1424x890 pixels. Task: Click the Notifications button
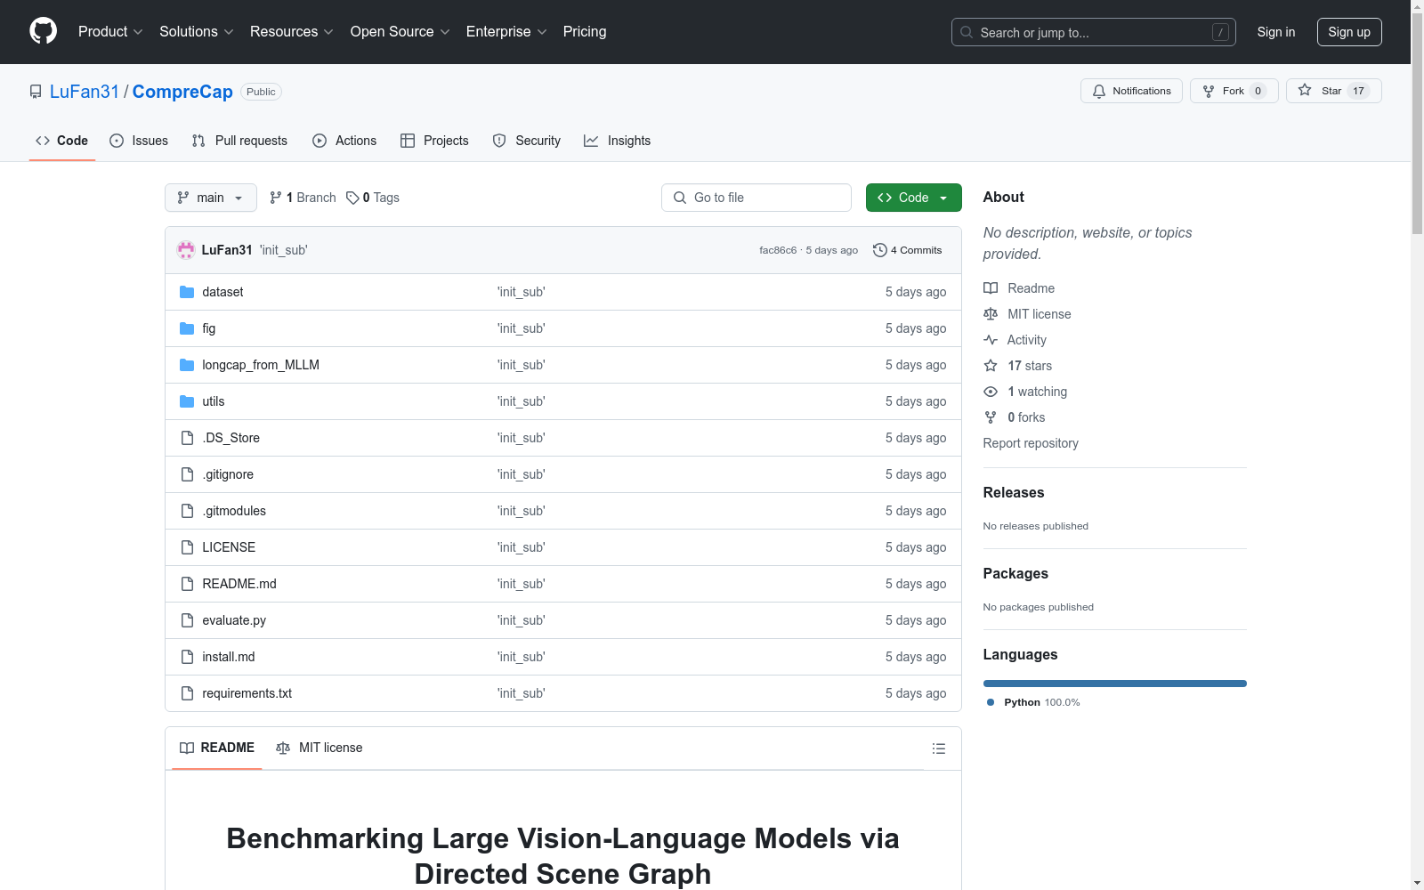point(1131,91)
